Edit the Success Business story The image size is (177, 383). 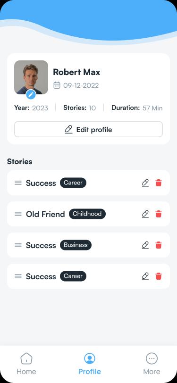tap(145, 245)
